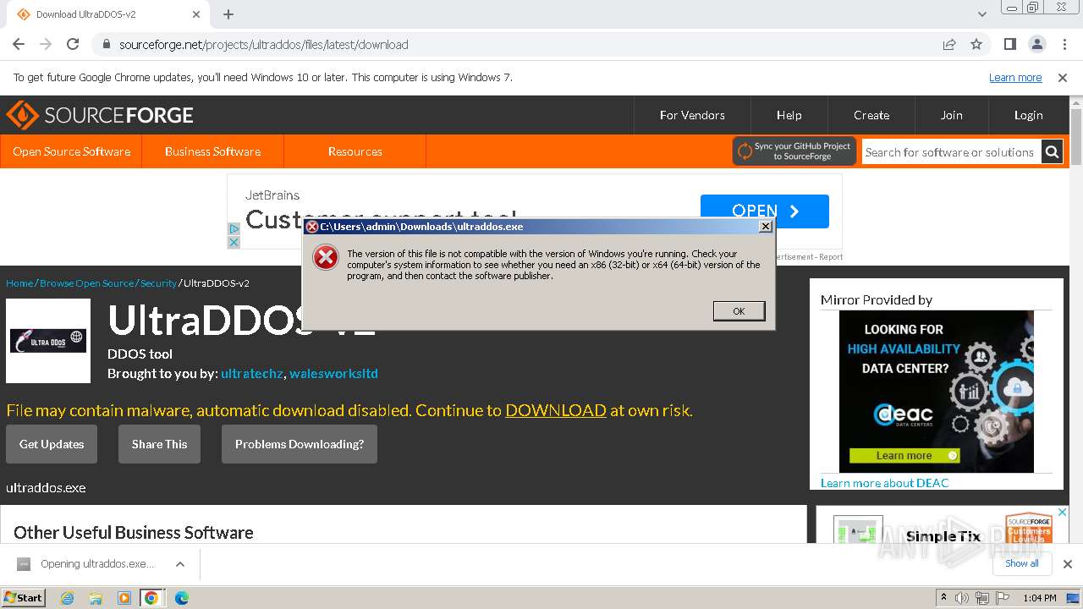
Task: Click Get Updates button
Action: pyautogui.click(x=52, y=444)
